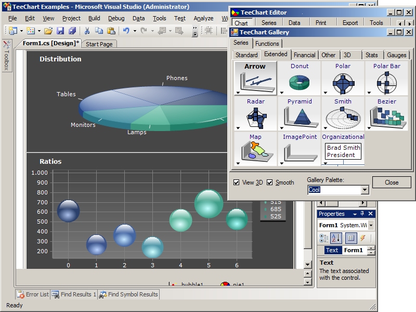Expand toolbar overflow options arrow
This screenshot has width=416, height=312.
click(x=195, y=32)
